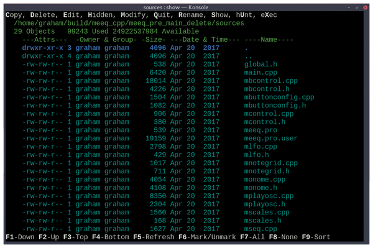Click the ---Date & Time--- column header
This screenshot has height=248, width=373.
[205, 40]
